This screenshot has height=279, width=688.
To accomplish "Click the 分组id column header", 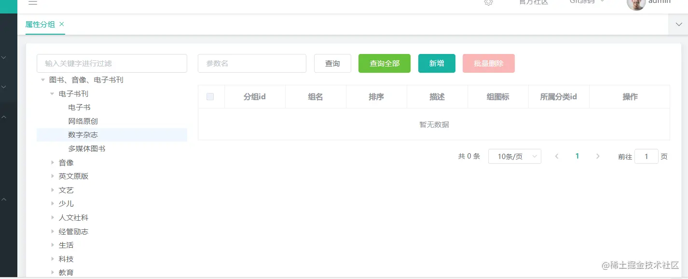I will [x=255, y=97].
